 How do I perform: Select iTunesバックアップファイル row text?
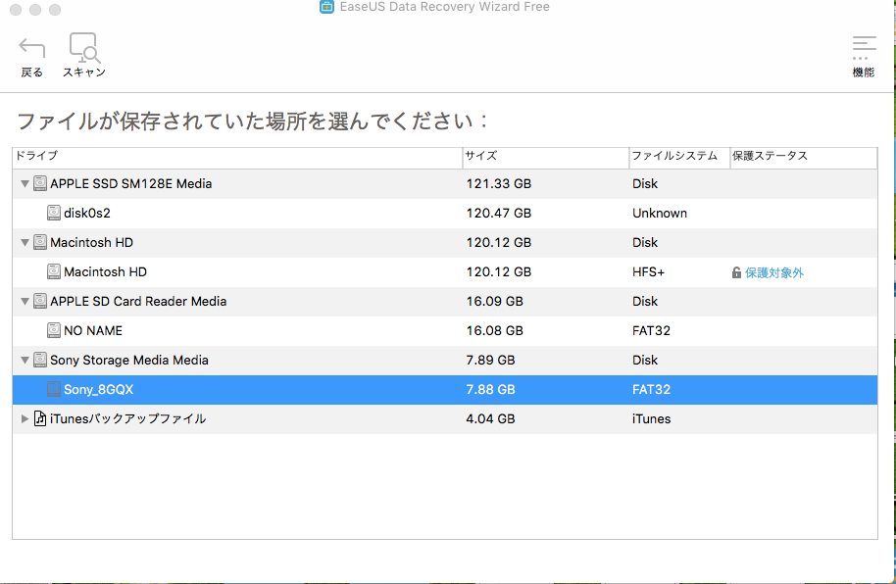pos(128,418)
